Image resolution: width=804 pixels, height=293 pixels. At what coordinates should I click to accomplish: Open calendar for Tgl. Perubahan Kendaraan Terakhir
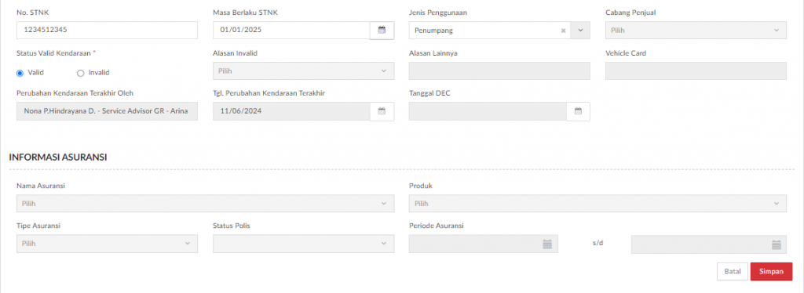pos(382,111)
